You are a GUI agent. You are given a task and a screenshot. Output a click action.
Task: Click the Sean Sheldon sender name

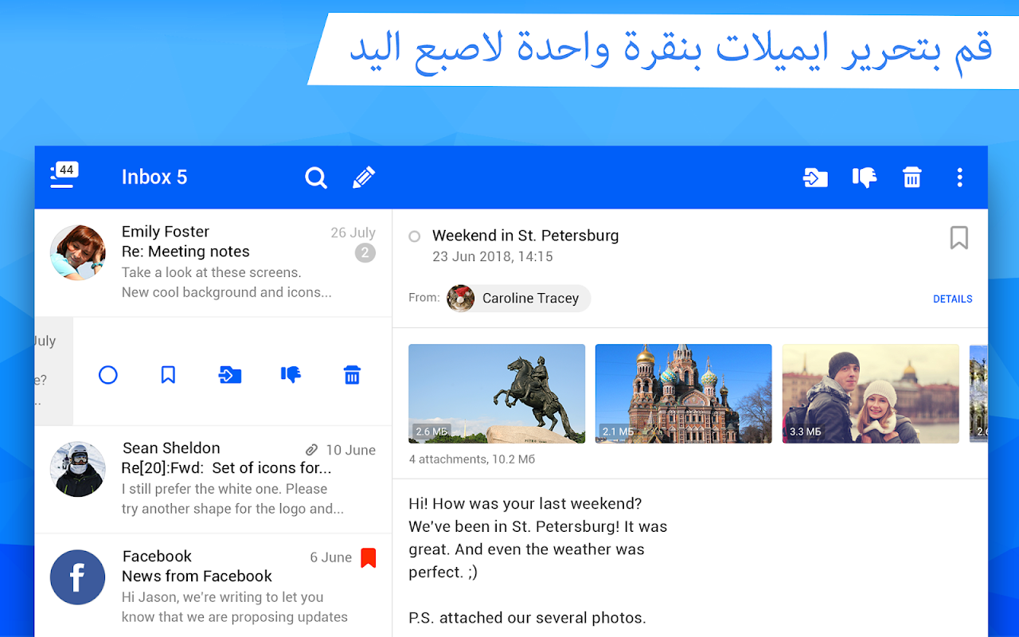click(171, 448)
